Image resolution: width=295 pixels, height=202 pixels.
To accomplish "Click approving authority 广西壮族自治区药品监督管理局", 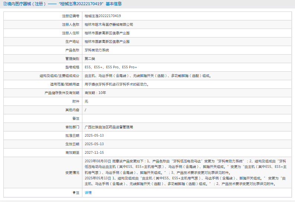I will (109, 127).
